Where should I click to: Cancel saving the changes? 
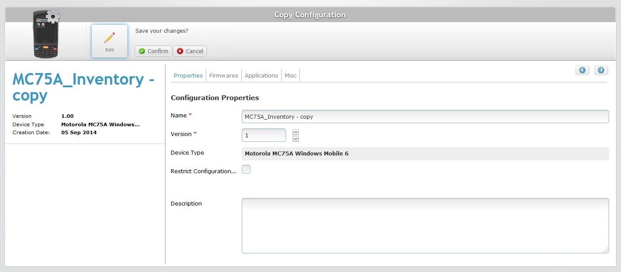(190, 51)
